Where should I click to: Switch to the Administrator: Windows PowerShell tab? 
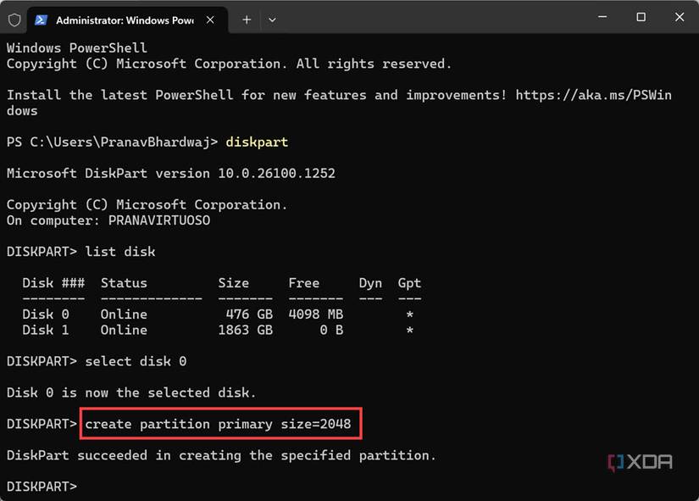(x=119, y=19)
